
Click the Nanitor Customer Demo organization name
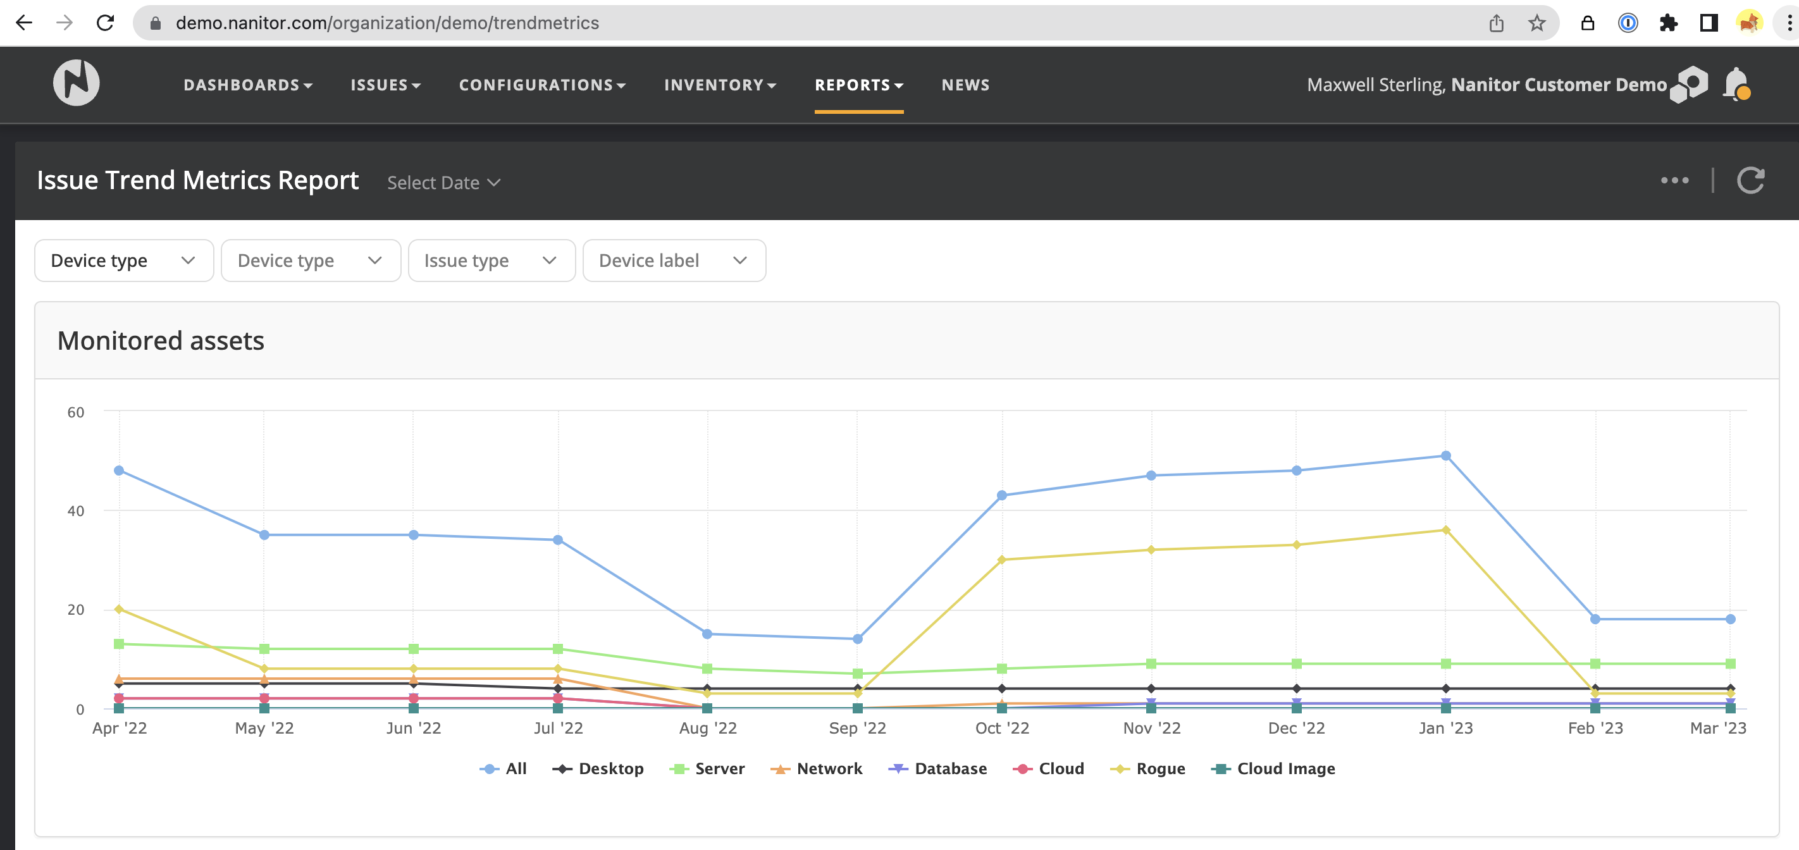(x=1558, y=85)
